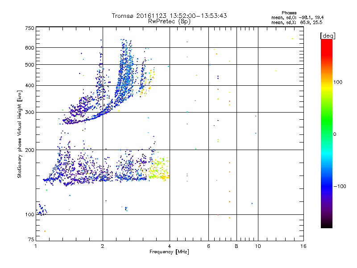Click the x-axis tick label '1'

[36, 246]
